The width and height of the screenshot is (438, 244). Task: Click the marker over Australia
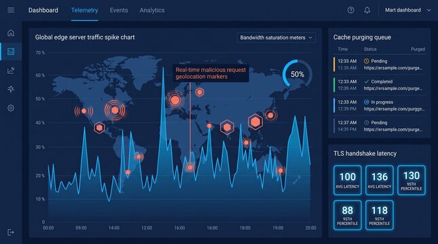pos(280,170)
